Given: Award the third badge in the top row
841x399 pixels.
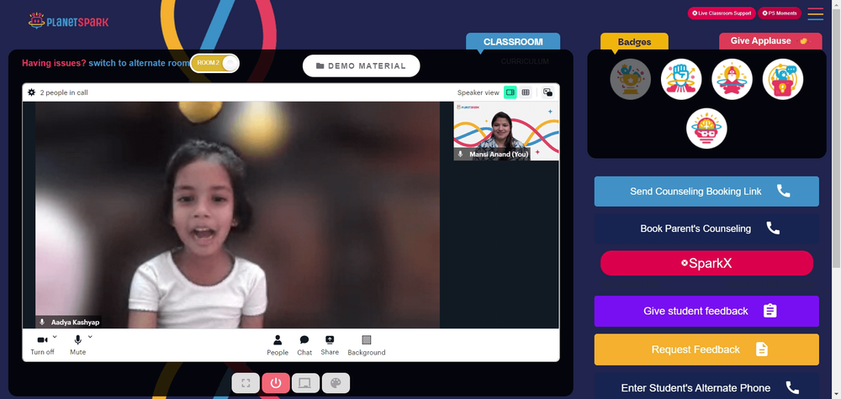Looking at the screenshot, I should [x=733, y=79].
